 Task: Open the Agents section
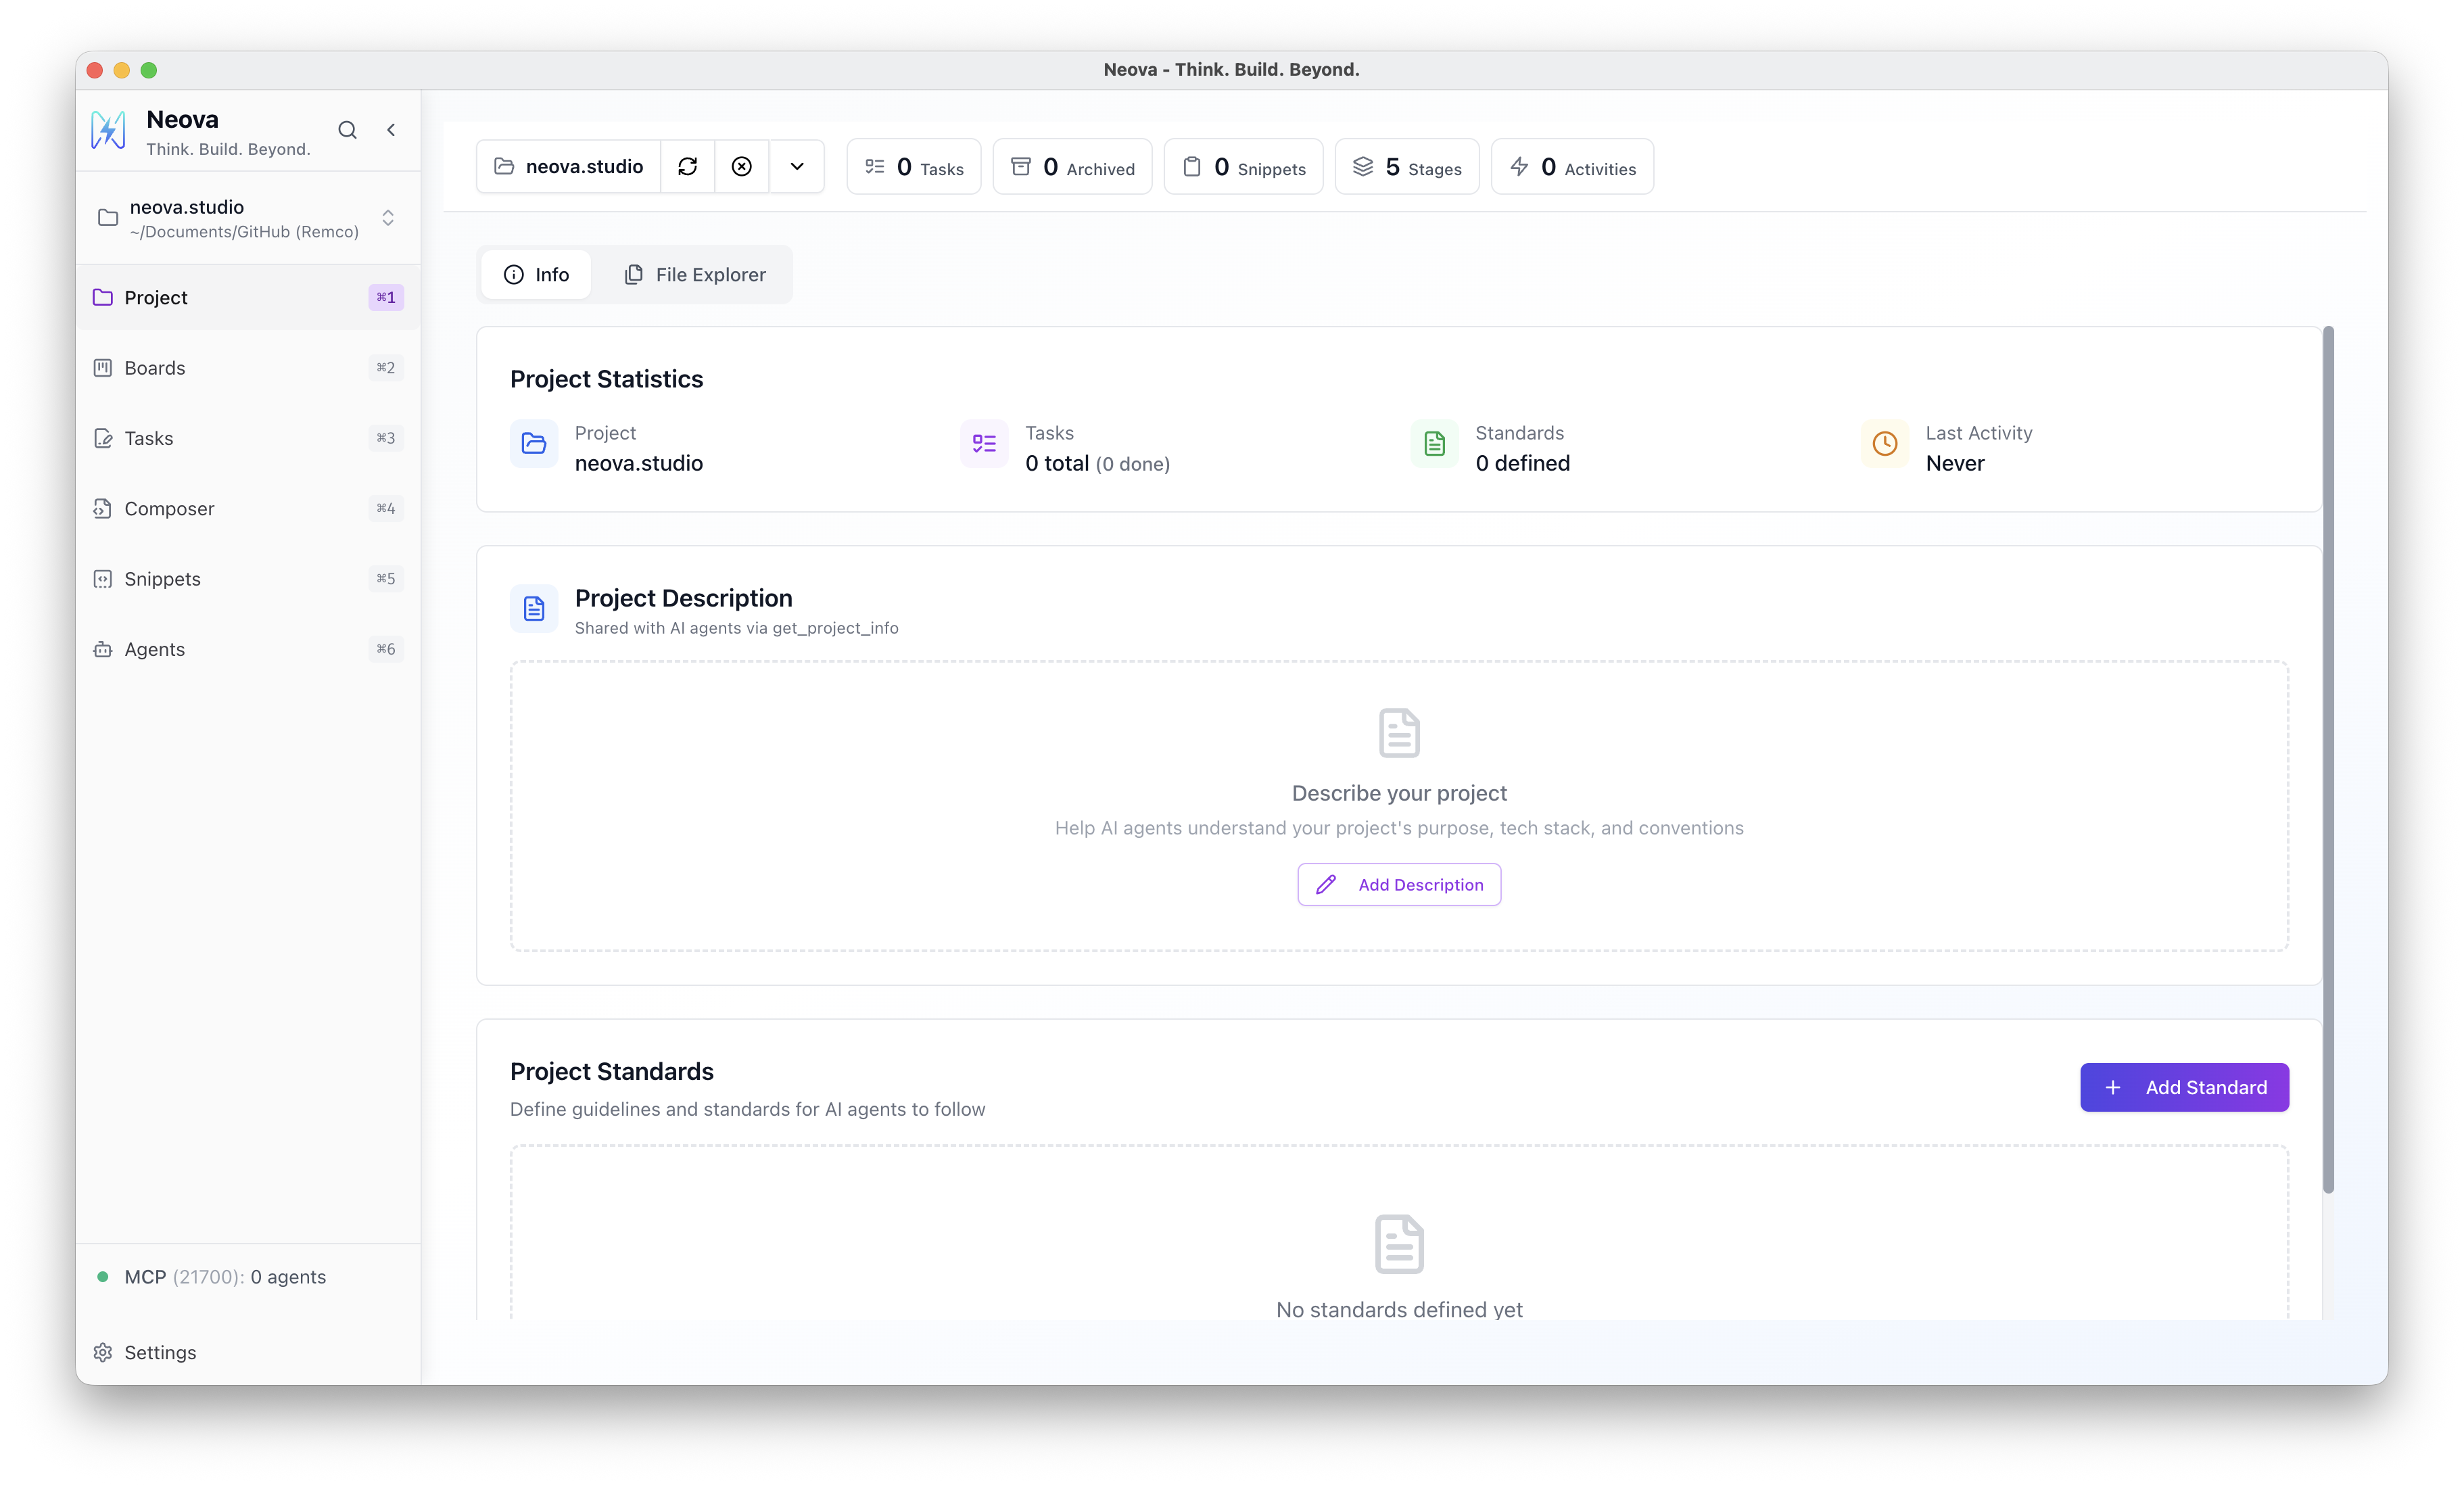point(154,649)
